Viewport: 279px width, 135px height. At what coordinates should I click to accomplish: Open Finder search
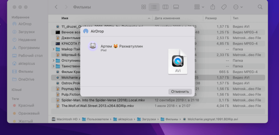pyautogui.click(x=260, y=7)
